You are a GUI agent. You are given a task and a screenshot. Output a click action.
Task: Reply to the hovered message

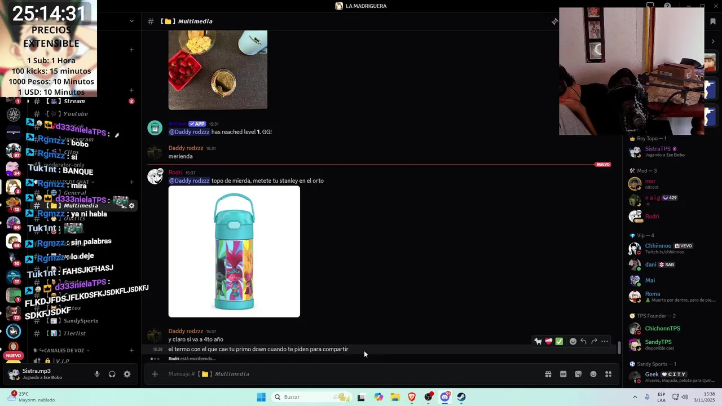(x=583, y=341)
